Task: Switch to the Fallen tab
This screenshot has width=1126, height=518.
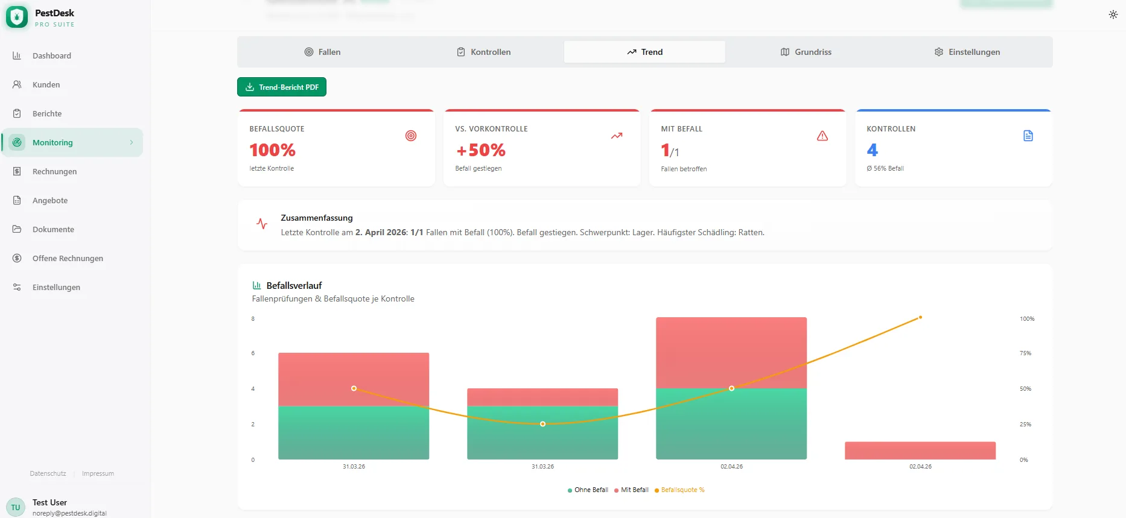Action: (322, 52)
